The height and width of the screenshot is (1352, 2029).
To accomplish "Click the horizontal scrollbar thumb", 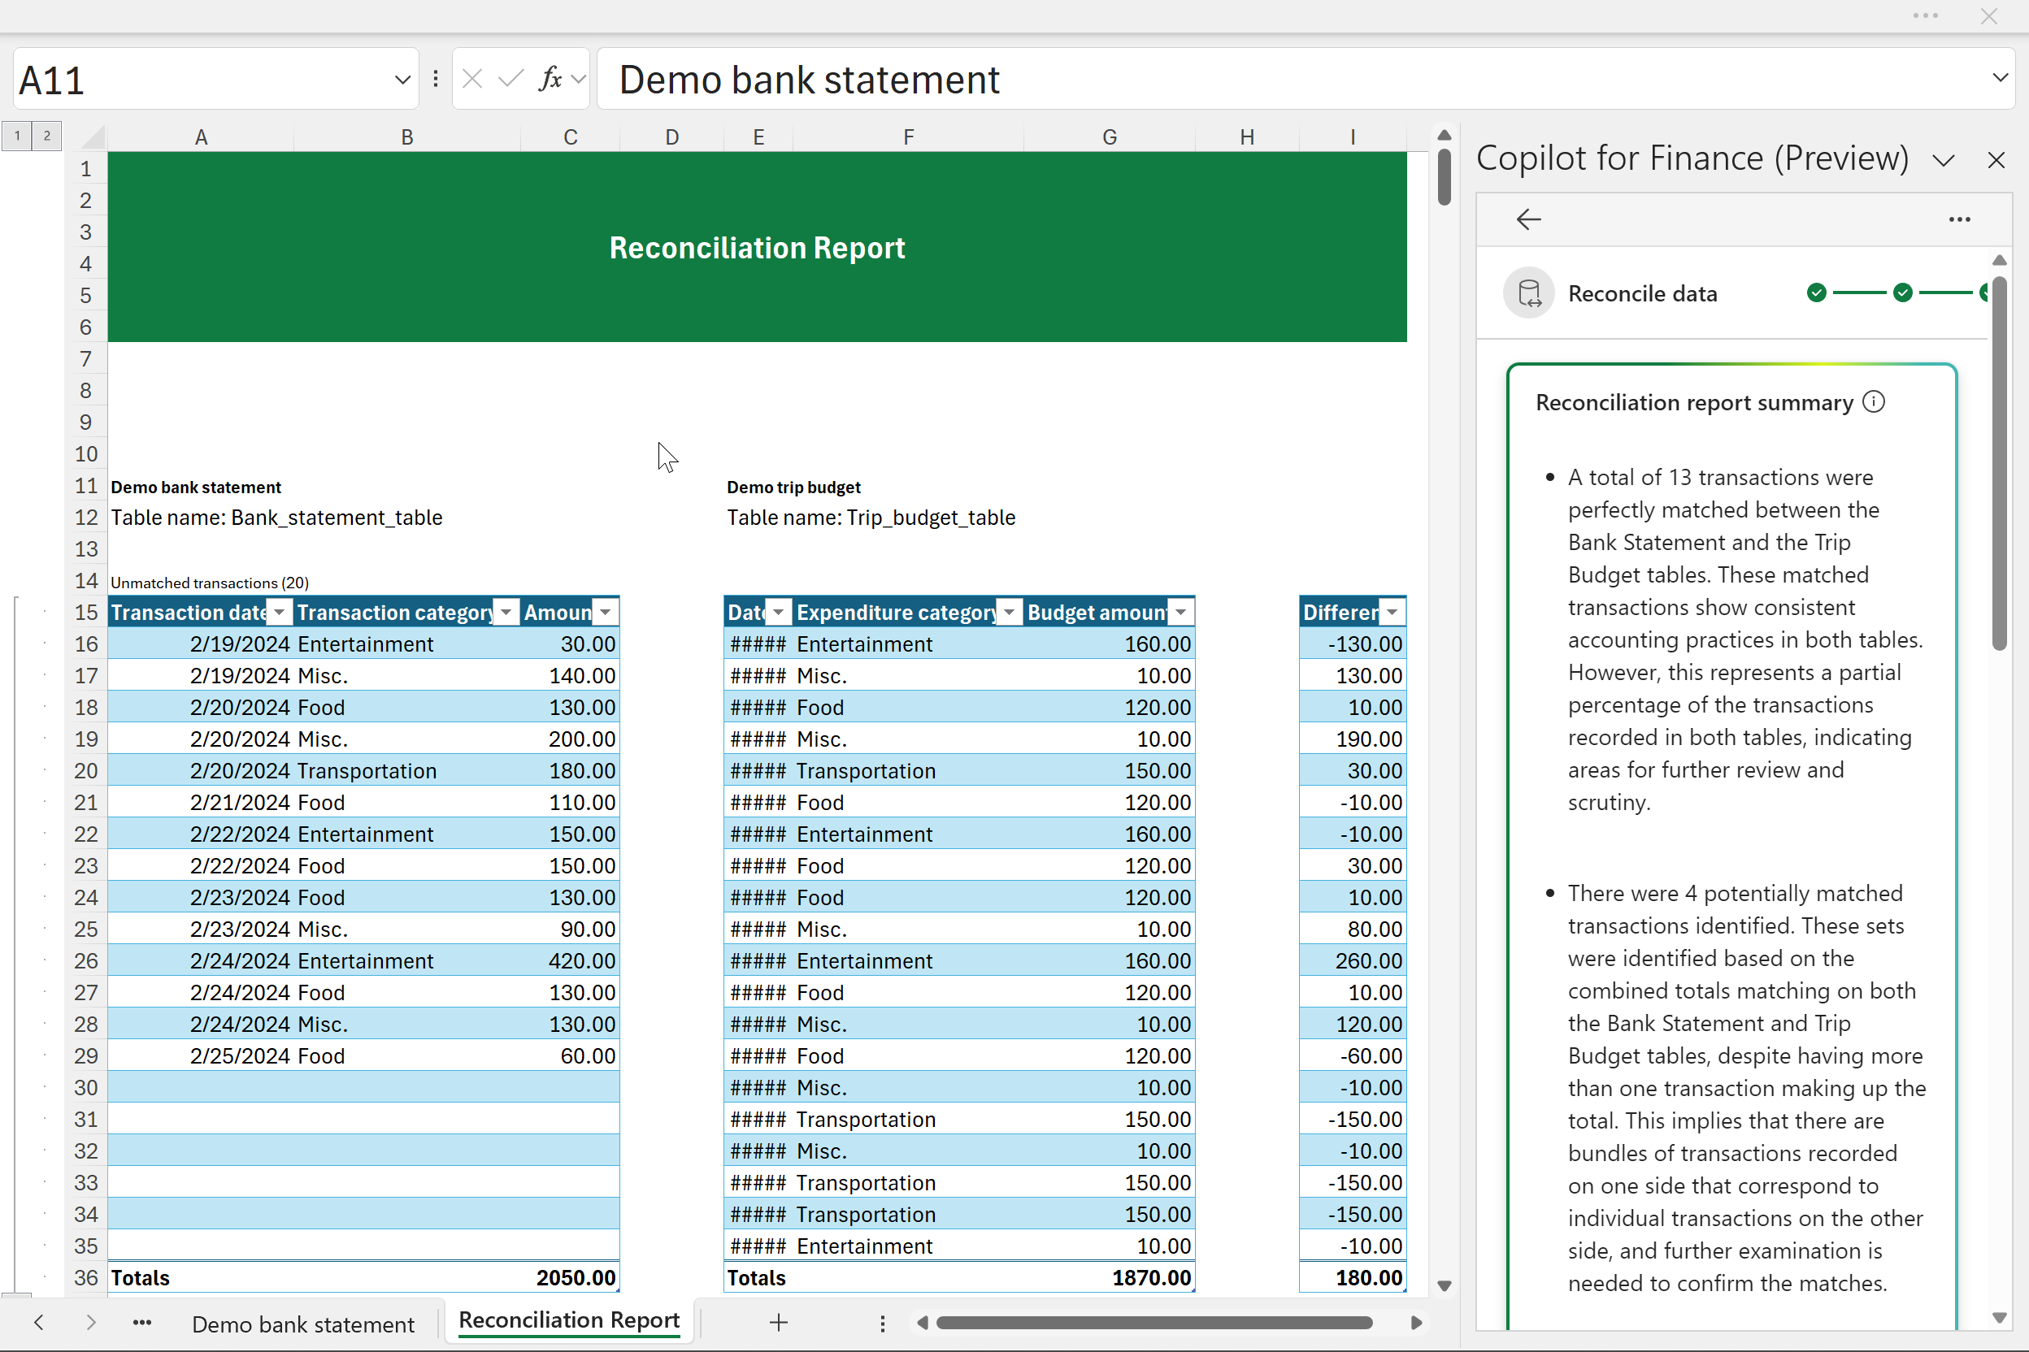I will pos(1154,1322).
